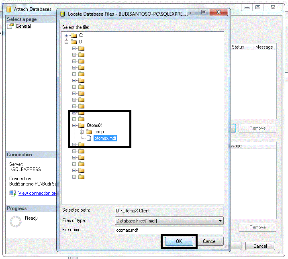Viewport: 288px width, 259px height.
Task: Click the OtomaX folder icon
Action: [x=81, y=125]
